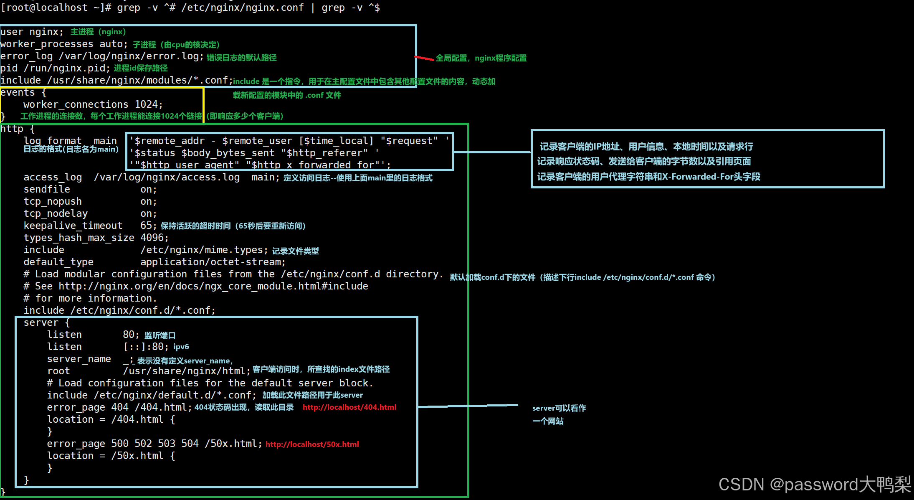914x500 pixels.
Task: Click 'include /etc/nginx/conf.d/*.conf;' line
Action: [x=119, y=310]
